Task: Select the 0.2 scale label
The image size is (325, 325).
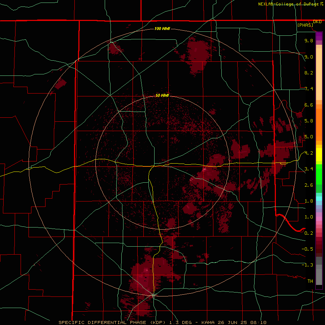Action: 309,233
